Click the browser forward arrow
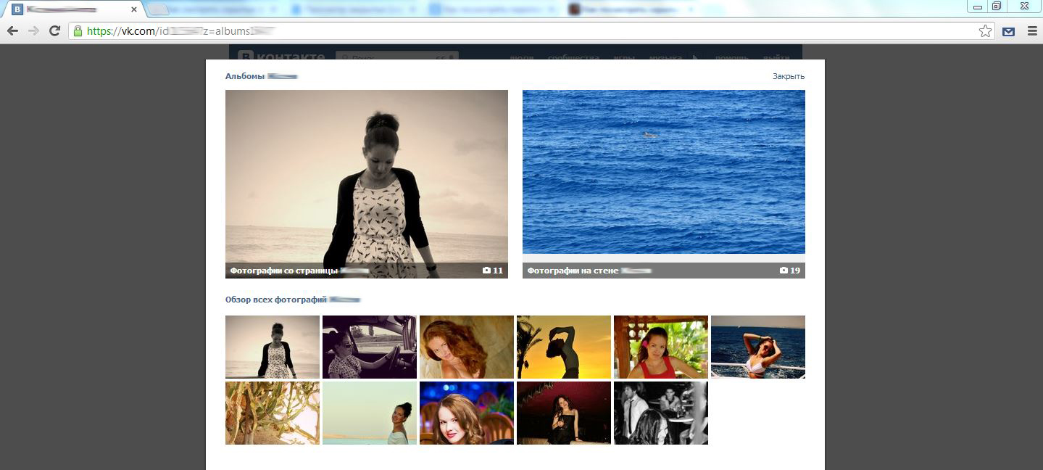This screenshot has width=1043, height=470. click(33, 31)
